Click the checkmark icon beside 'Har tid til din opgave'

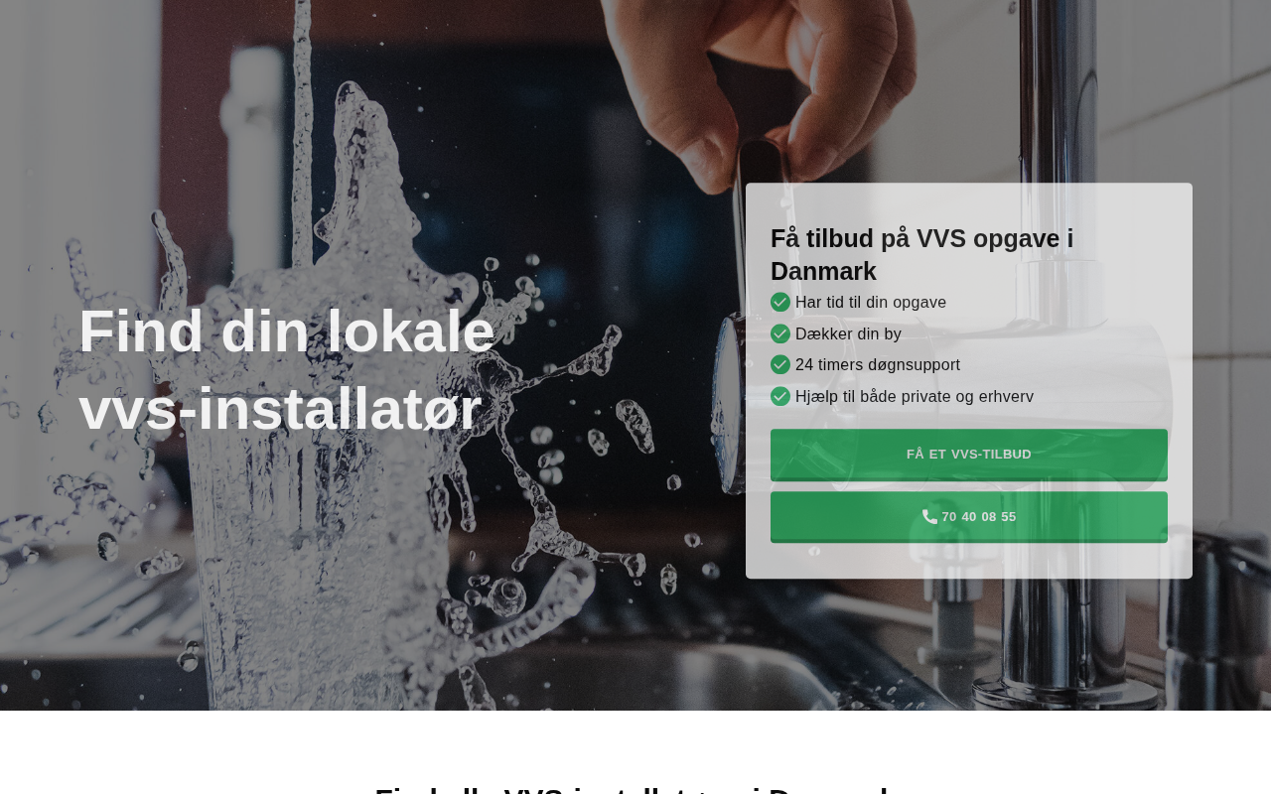[x=780, y=302]
